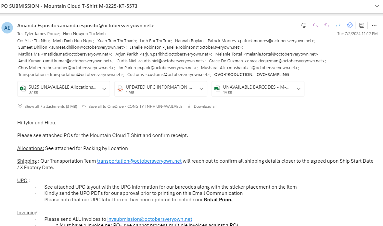Click Cc recipient Amit Kumar
The height and width of the screenshot is (226, 383).
pyautogui.click(x=66, y=61)
